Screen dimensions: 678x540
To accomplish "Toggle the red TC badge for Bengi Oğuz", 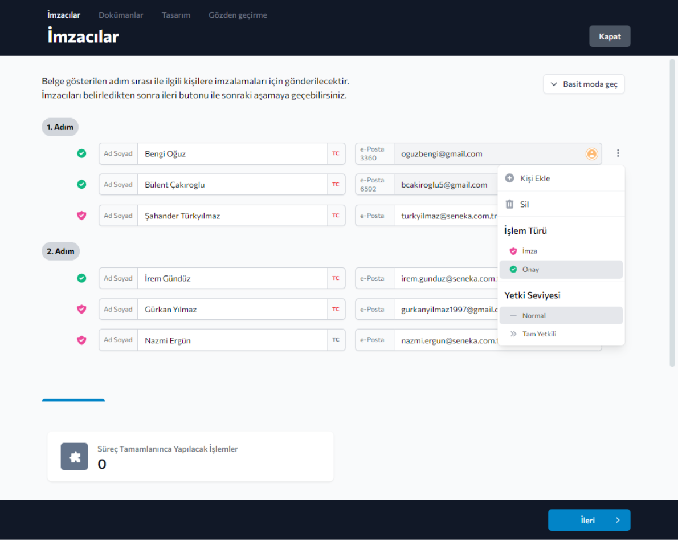I will [x=336, y=153].
